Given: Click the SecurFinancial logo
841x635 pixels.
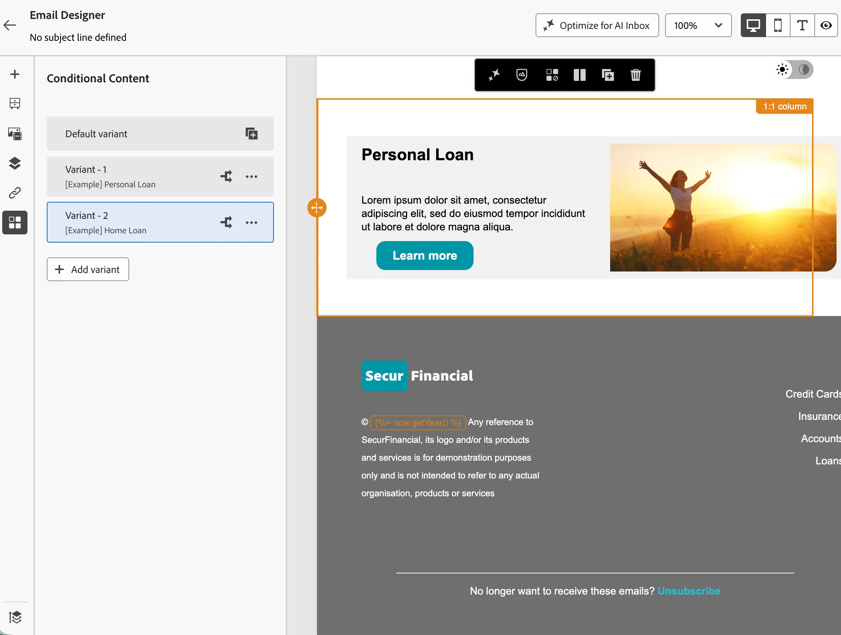Looking at the screenshot, I should click(417, 376).
